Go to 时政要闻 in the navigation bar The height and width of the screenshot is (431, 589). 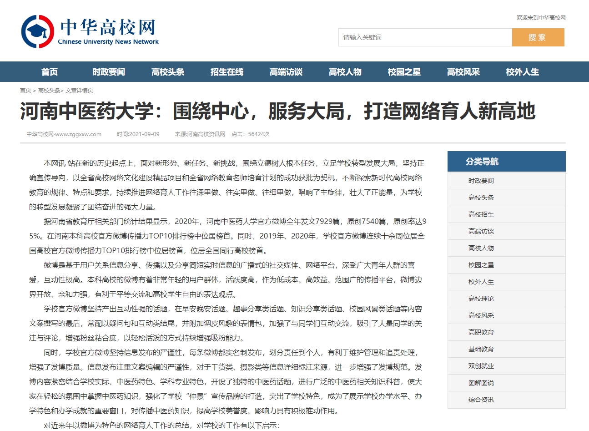(x=109, y=72)
